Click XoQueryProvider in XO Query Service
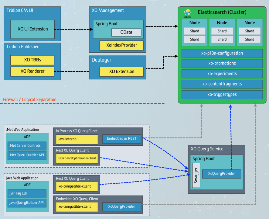The width and height of the screenshot is (269, 219). tap(221, 174)
